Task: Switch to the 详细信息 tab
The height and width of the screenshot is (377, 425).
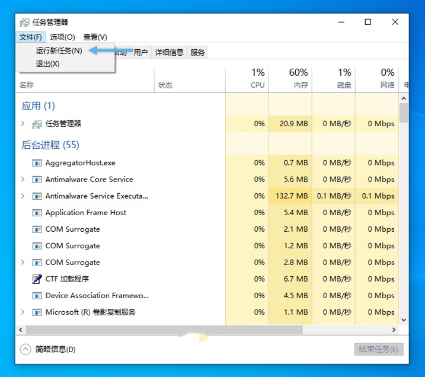Action: tap(169, 52)
